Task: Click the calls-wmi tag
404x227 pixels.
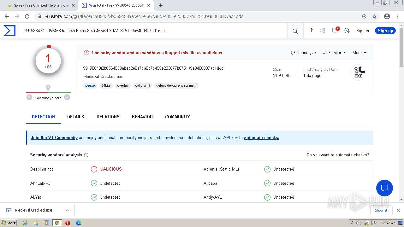Action: 142,85
